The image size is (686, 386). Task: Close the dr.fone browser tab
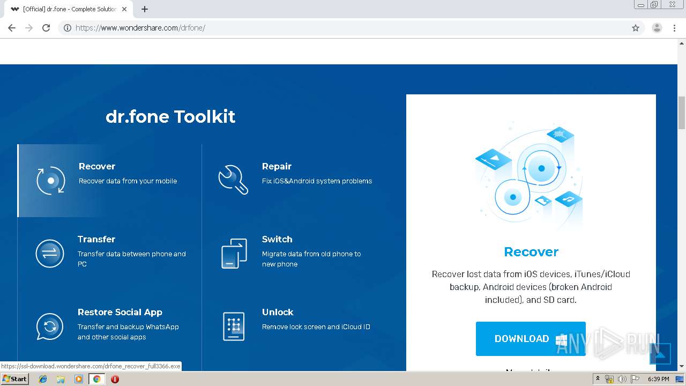click(124, 9)
